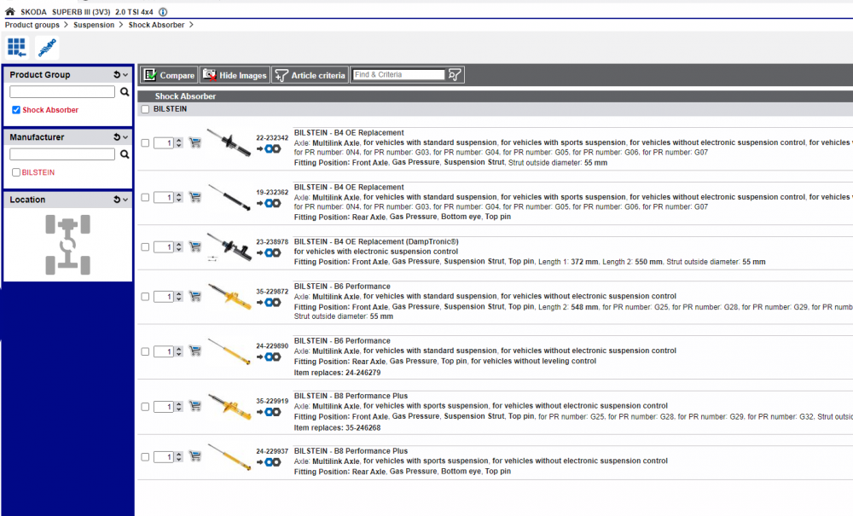853x516 pixels.
Task: Search the Manufacturer filter magnifier
Action: pyautogui.click(x=125, y=154)
